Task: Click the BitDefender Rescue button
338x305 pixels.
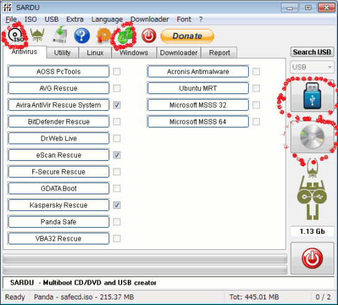Action: click(59, 121)
